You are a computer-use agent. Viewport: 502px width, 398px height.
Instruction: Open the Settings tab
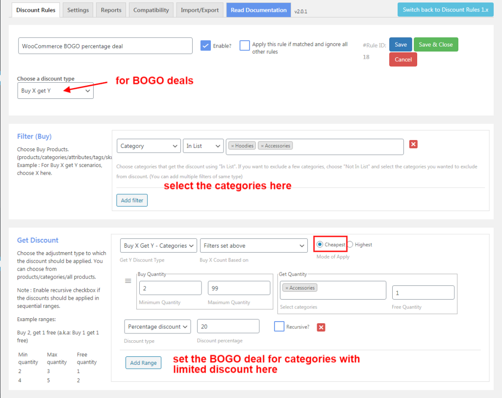[78, 10]
